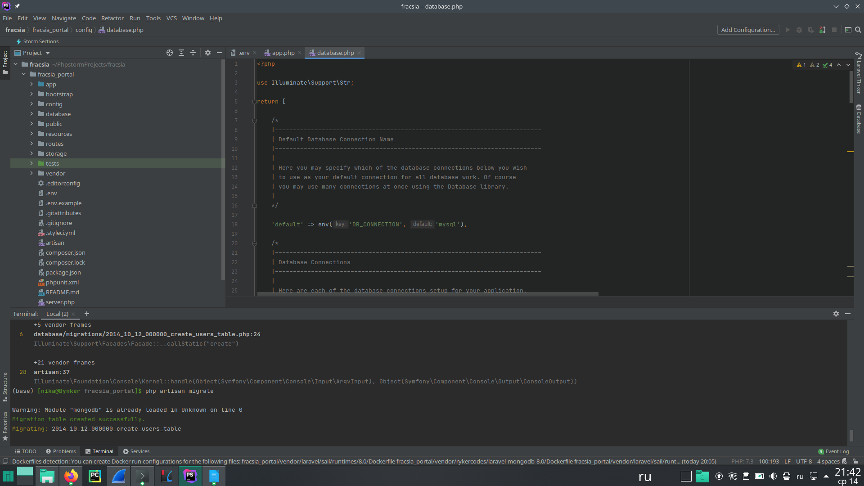Open Firefox from the taskbar

[71, 476]
